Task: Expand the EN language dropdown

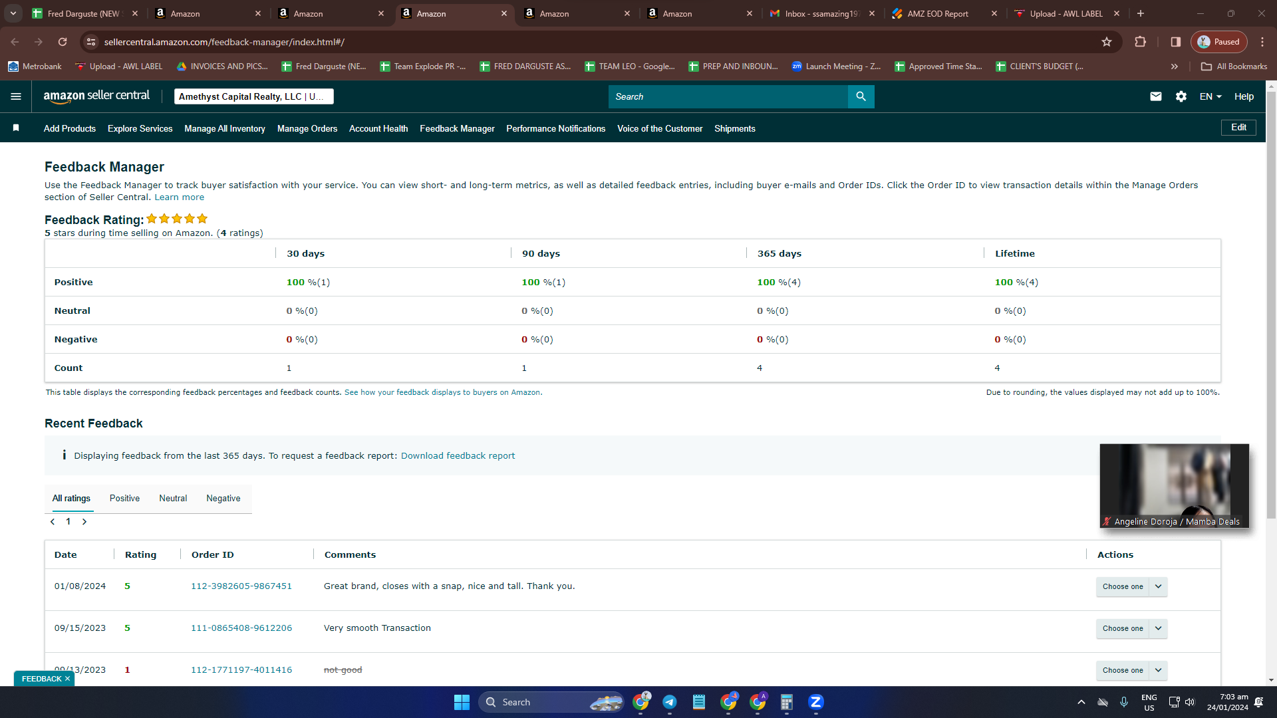Action: coord(1210,96)
